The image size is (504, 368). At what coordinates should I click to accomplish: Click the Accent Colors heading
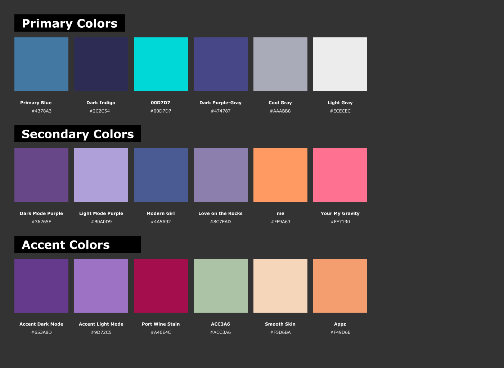pos(66,245)
